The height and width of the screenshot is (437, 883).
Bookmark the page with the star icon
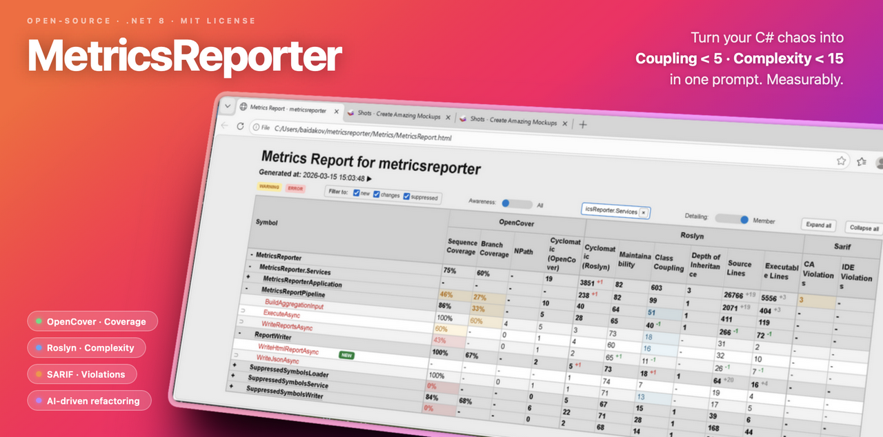coord(841,160)
